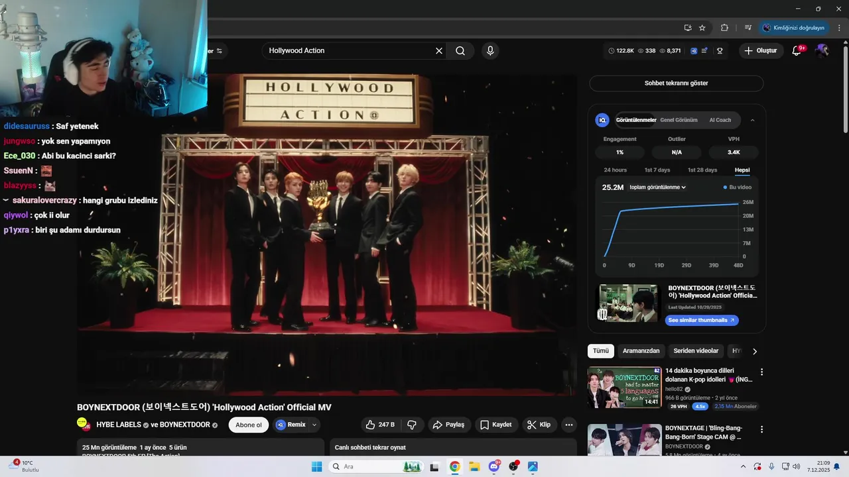Dislike the video
Viewport: 849px width, 477px height.
pos(412,425)
